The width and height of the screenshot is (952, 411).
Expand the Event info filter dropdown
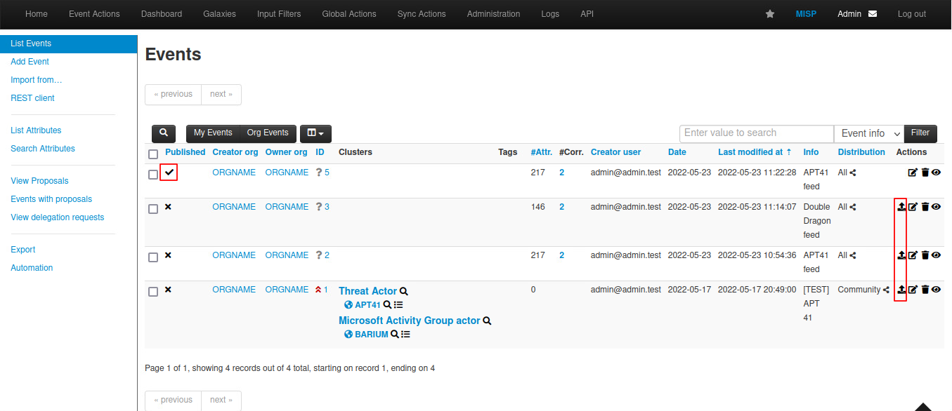(868, 133)
